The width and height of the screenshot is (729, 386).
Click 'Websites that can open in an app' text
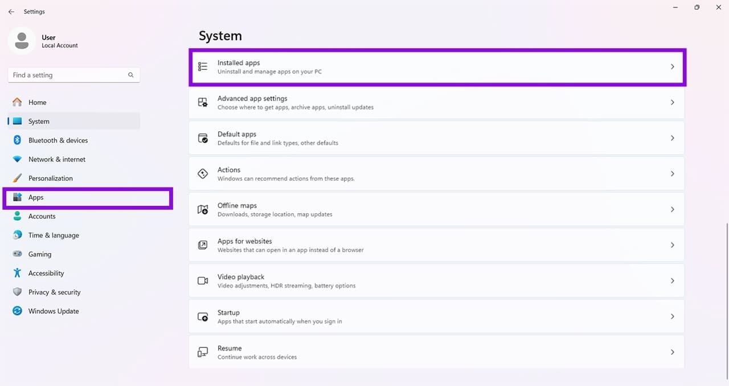point(290,250)
